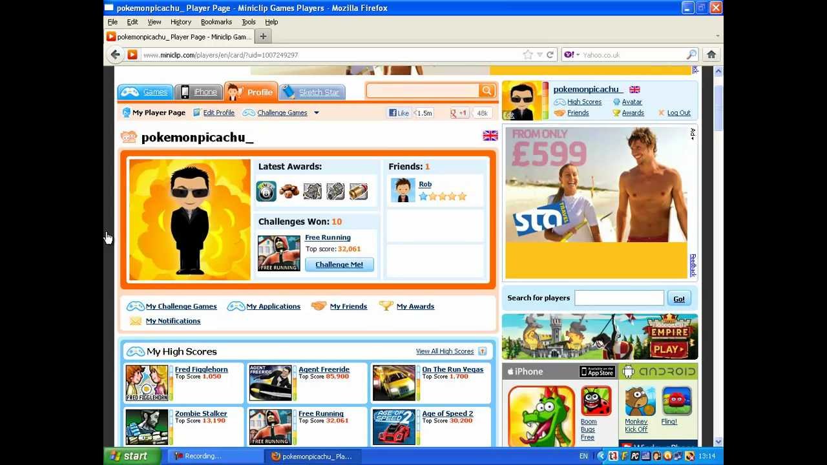Open the sidebar Avatar link
The height and width of the screenshot is (465, 827).
[x=632, y=102]
